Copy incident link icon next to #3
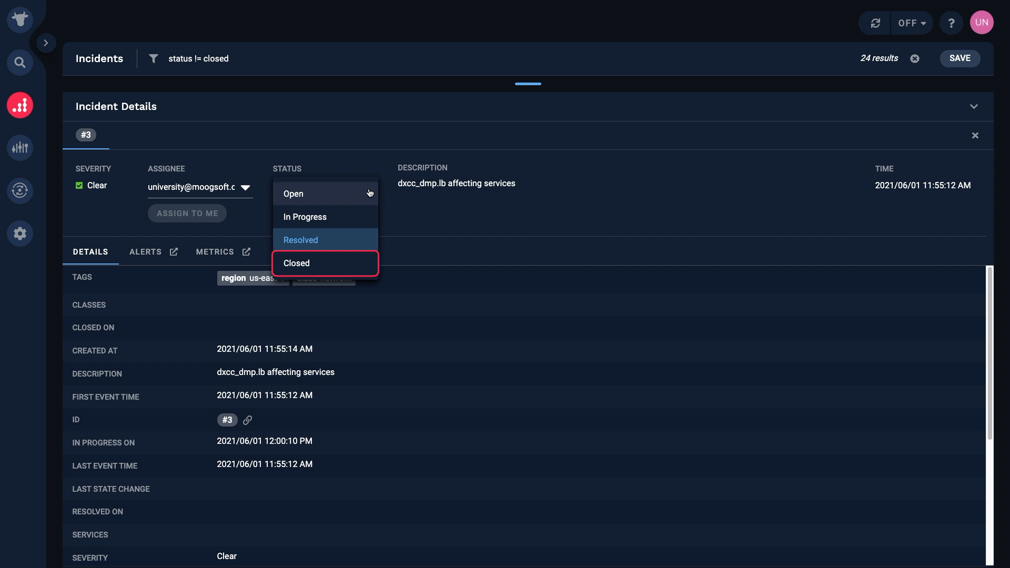 [247, 420]
